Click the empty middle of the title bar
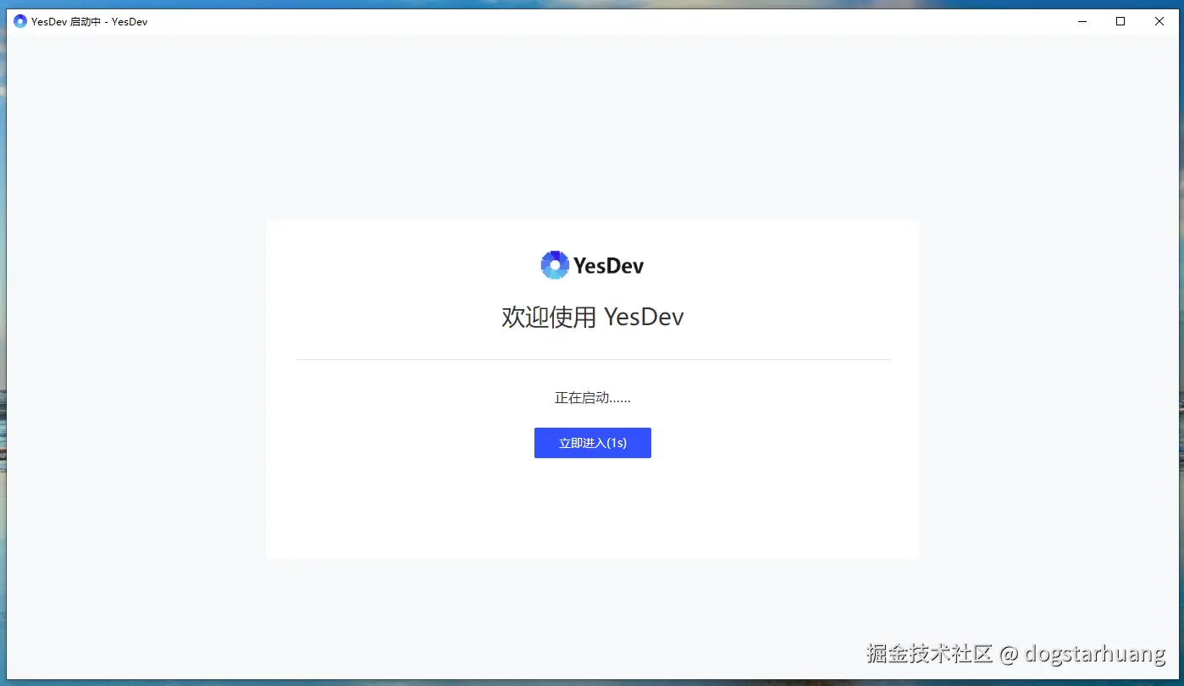This screenshot has width=1184, height=686. pyautogui.click(x=593, y=21)
